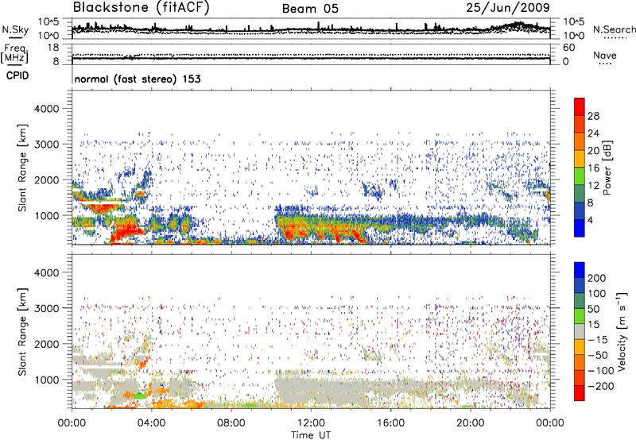This screenshot has height=440, width=636.
Task: Click the 'N.Search' legend label
Action: [614, 29]
